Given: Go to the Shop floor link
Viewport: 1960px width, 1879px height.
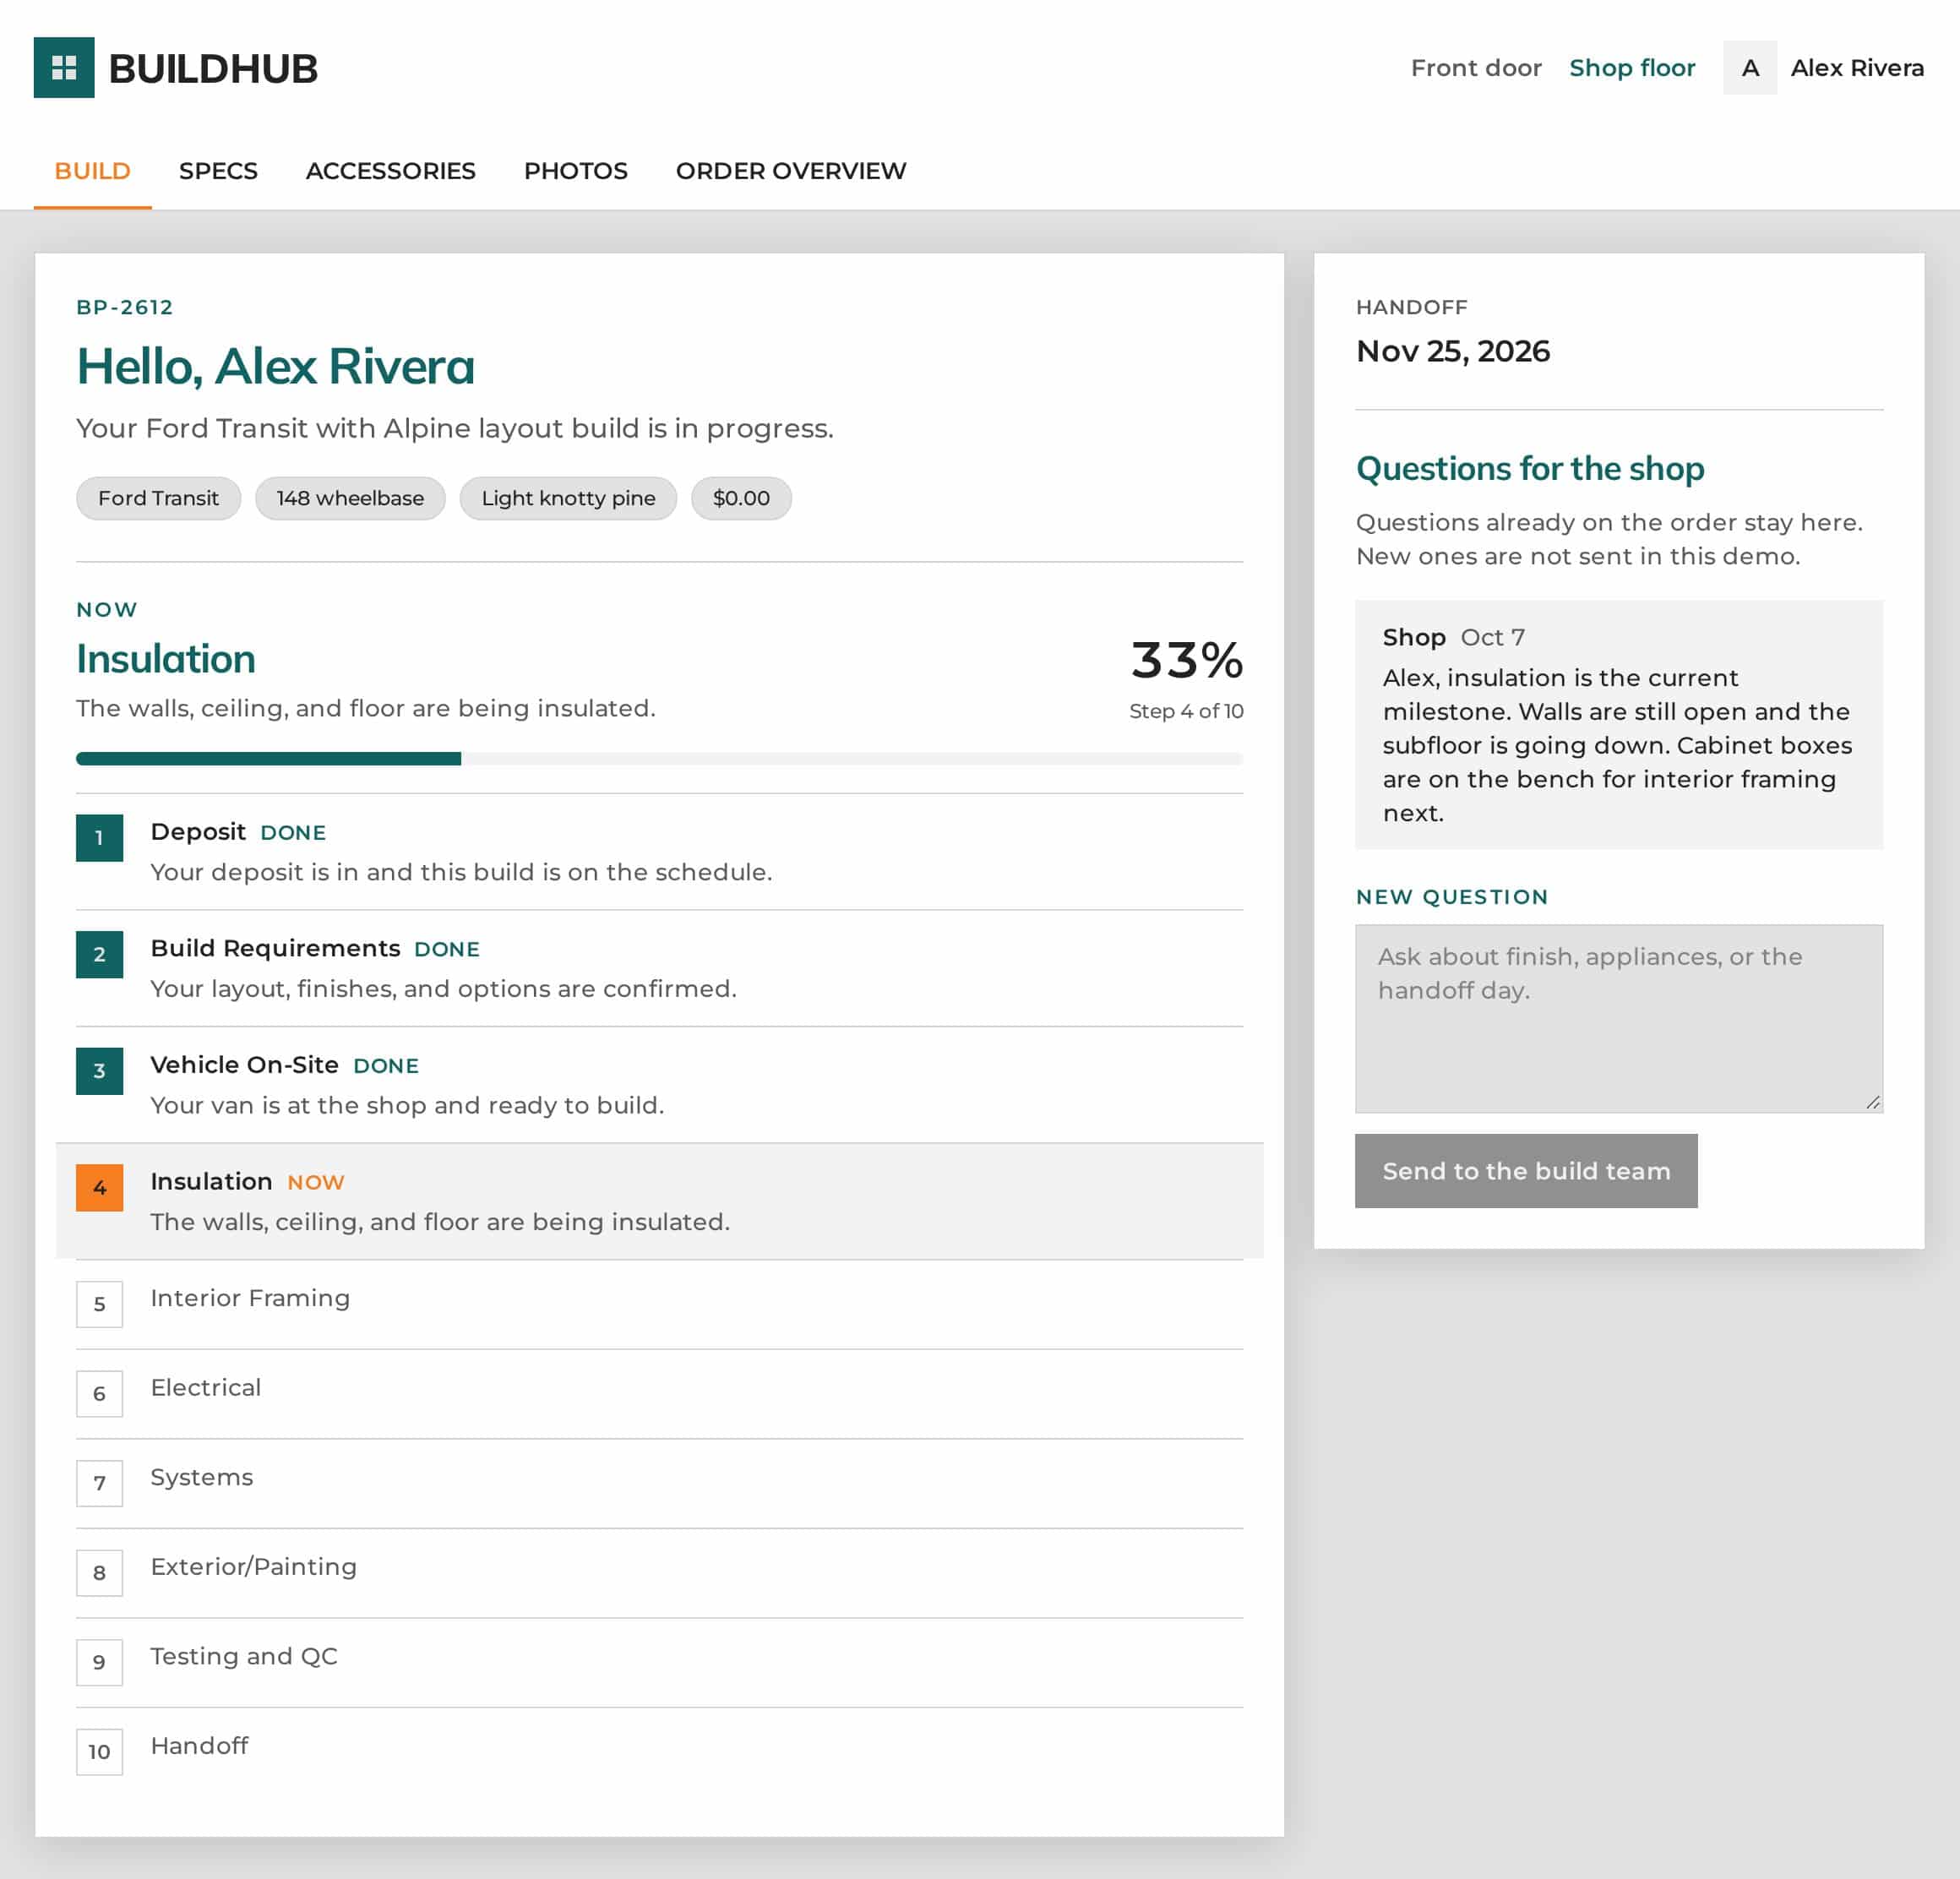Looking at the screenshot, I should pos(1631,68).
